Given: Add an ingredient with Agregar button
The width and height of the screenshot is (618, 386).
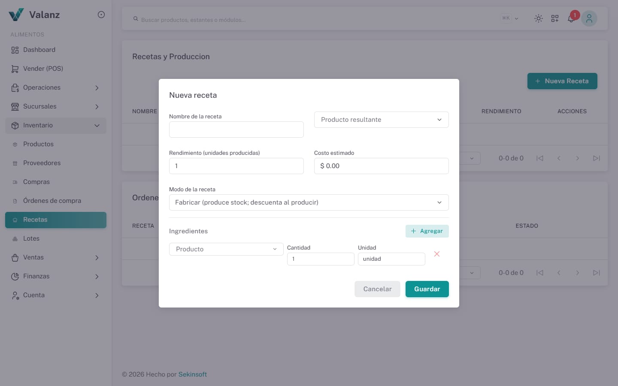Looking at the screenshot, I should click(x=427, y=231).
